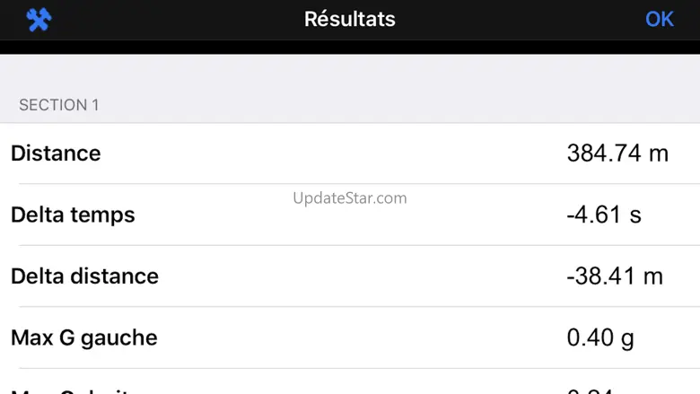Click the black band under the header bar
Image resolution: width=700 pixels, height=394 pixels.
coord(350,47)
